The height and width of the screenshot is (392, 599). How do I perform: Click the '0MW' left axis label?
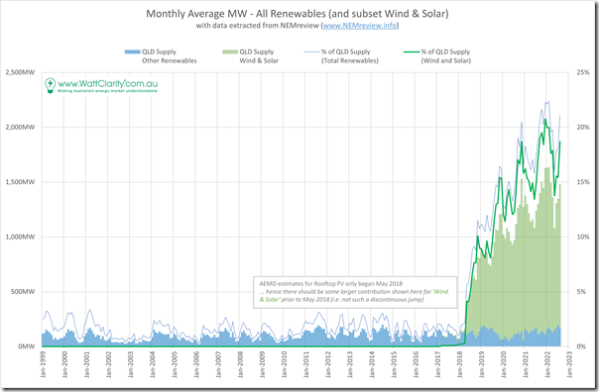pyautogui.click(x=27, y=346)
